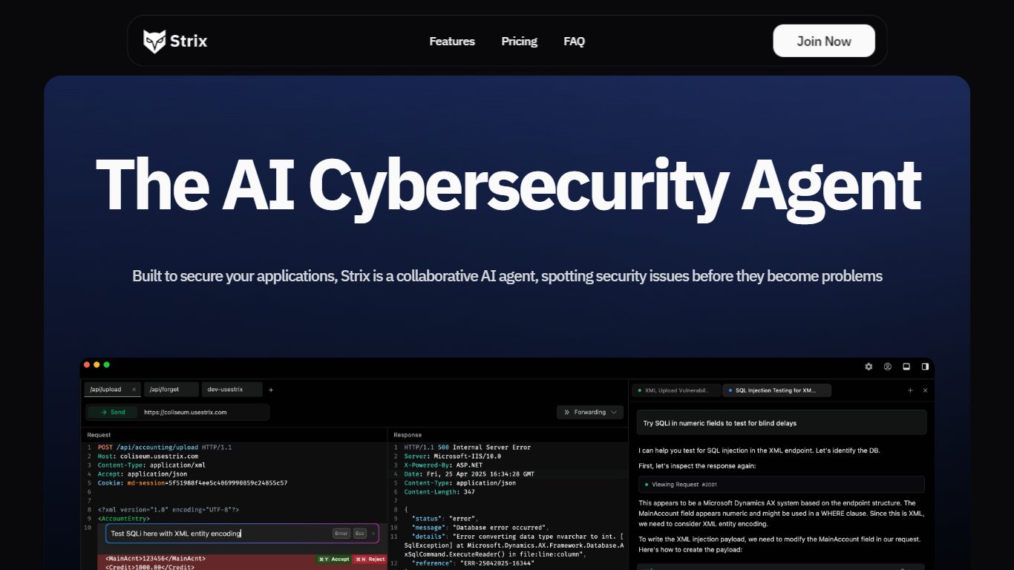
Task: Click the Request panel label
Action: coord(99,435)
